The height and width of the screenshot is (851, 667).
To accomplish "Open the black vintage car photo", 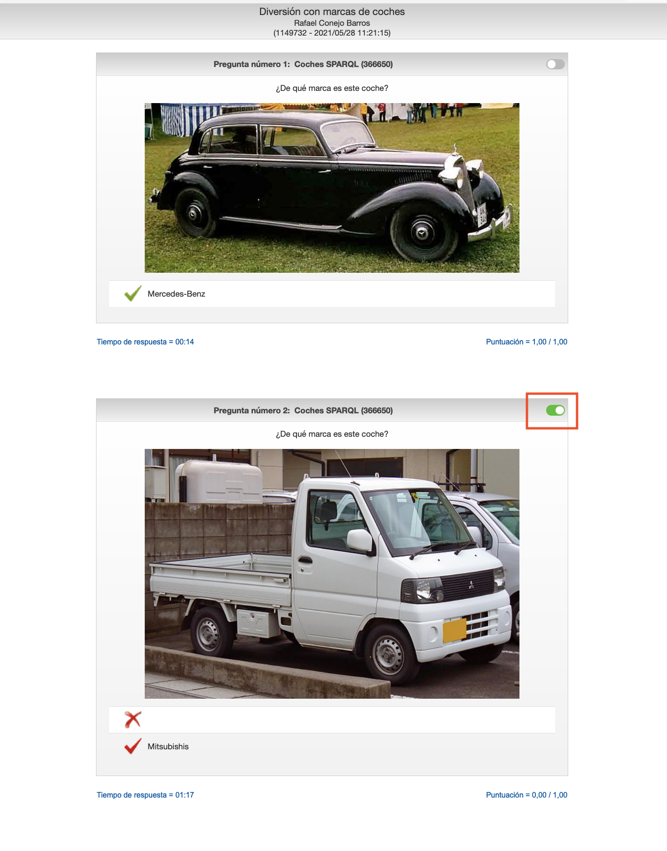I will [332, 188].
